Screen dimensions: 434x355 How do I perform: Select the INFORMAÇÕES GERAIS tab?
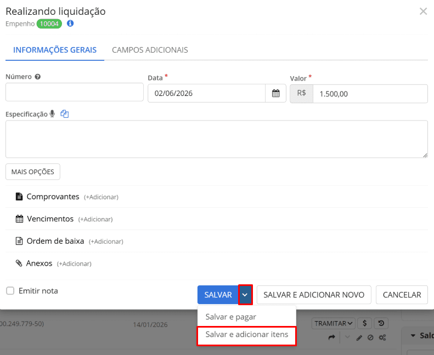[55, 50]
